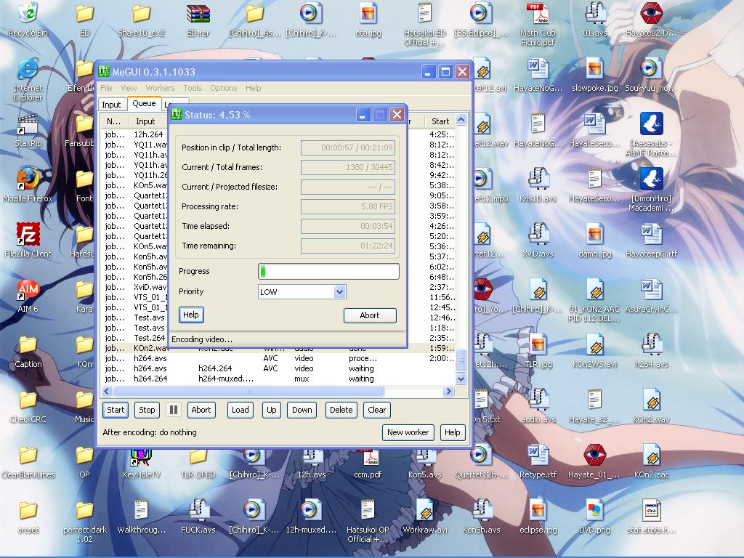Screen dimensions: 744x558
Task: Launch the FileZilla Client shortcut
Action: click(x=28, y=235)
